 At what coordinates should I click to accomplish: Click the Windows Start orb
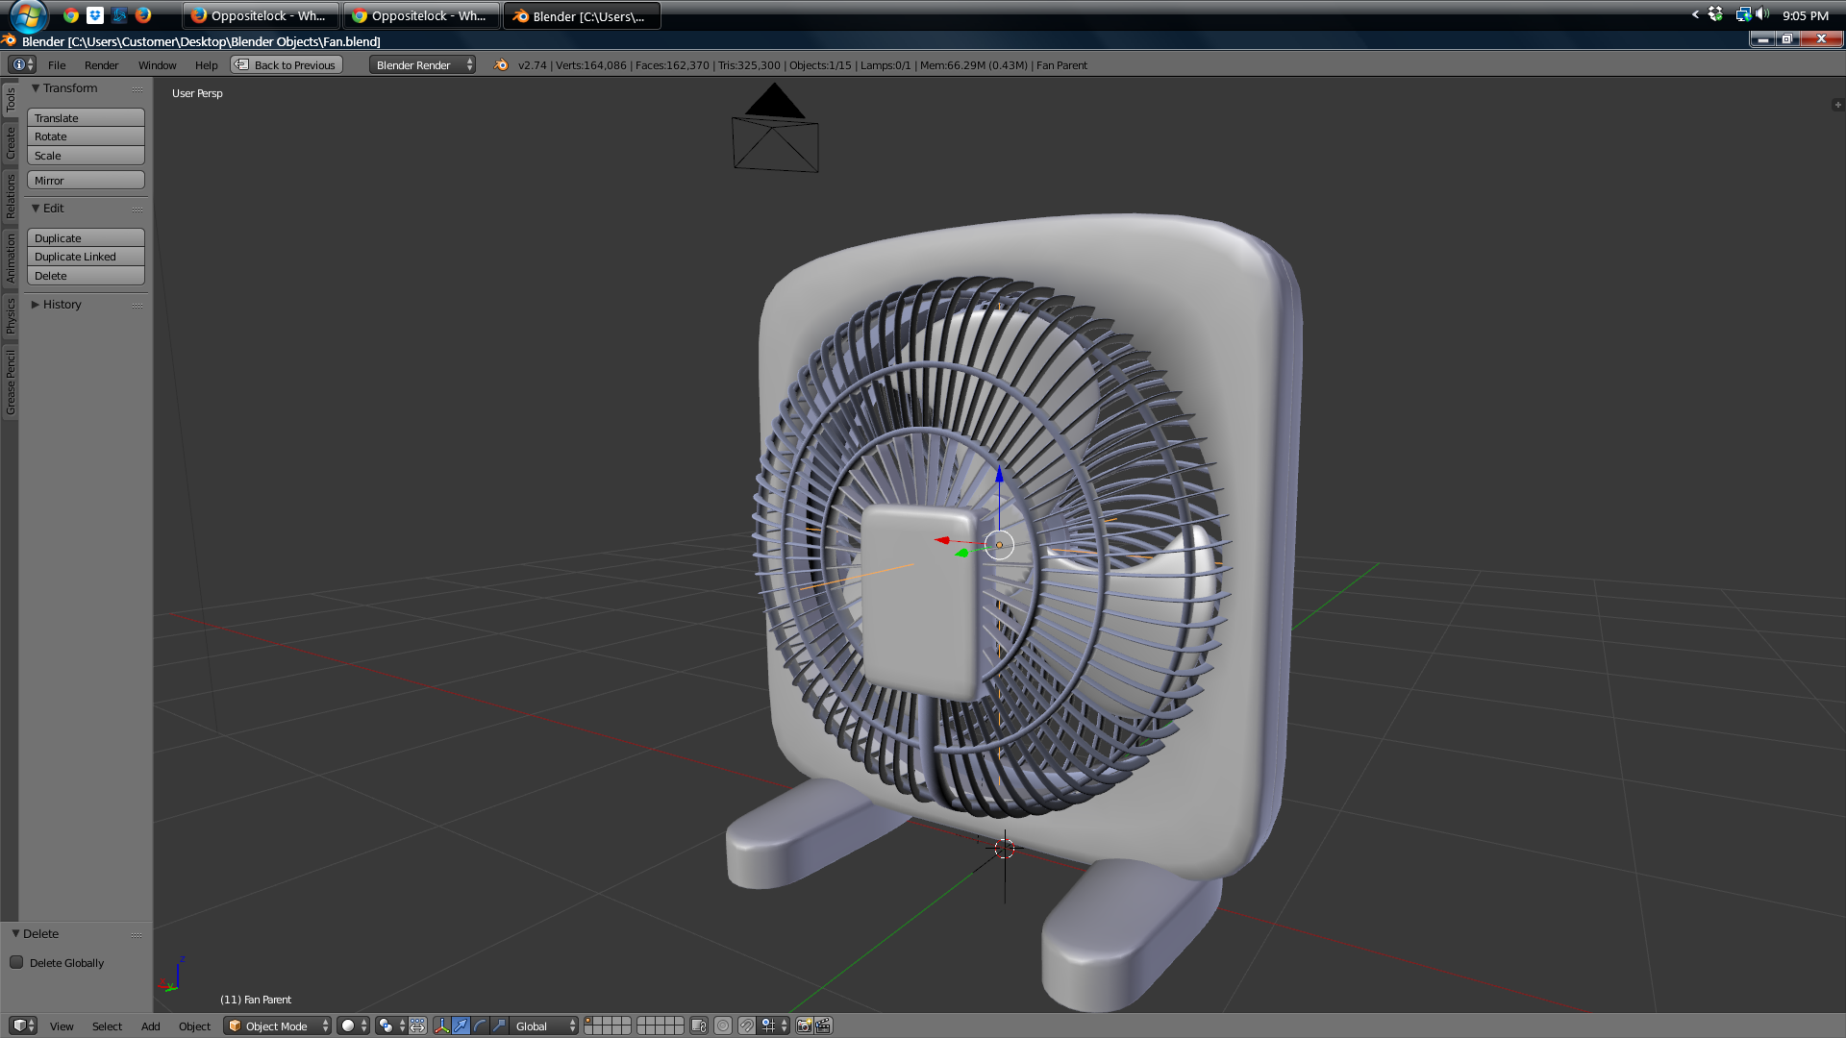point(29,15)
